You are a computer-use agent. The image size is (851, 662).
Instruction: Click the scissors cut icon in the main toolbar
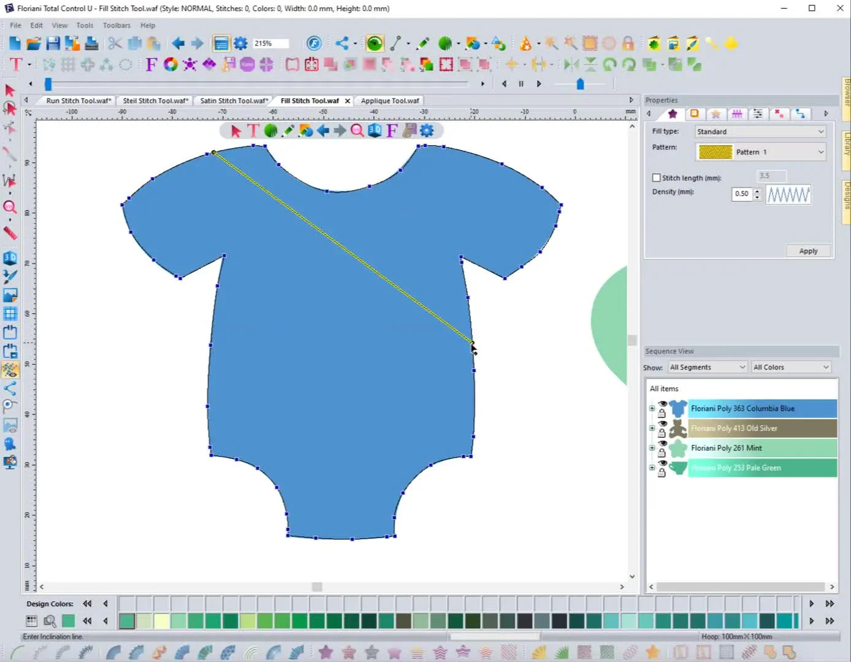click(x=114, y=43)
